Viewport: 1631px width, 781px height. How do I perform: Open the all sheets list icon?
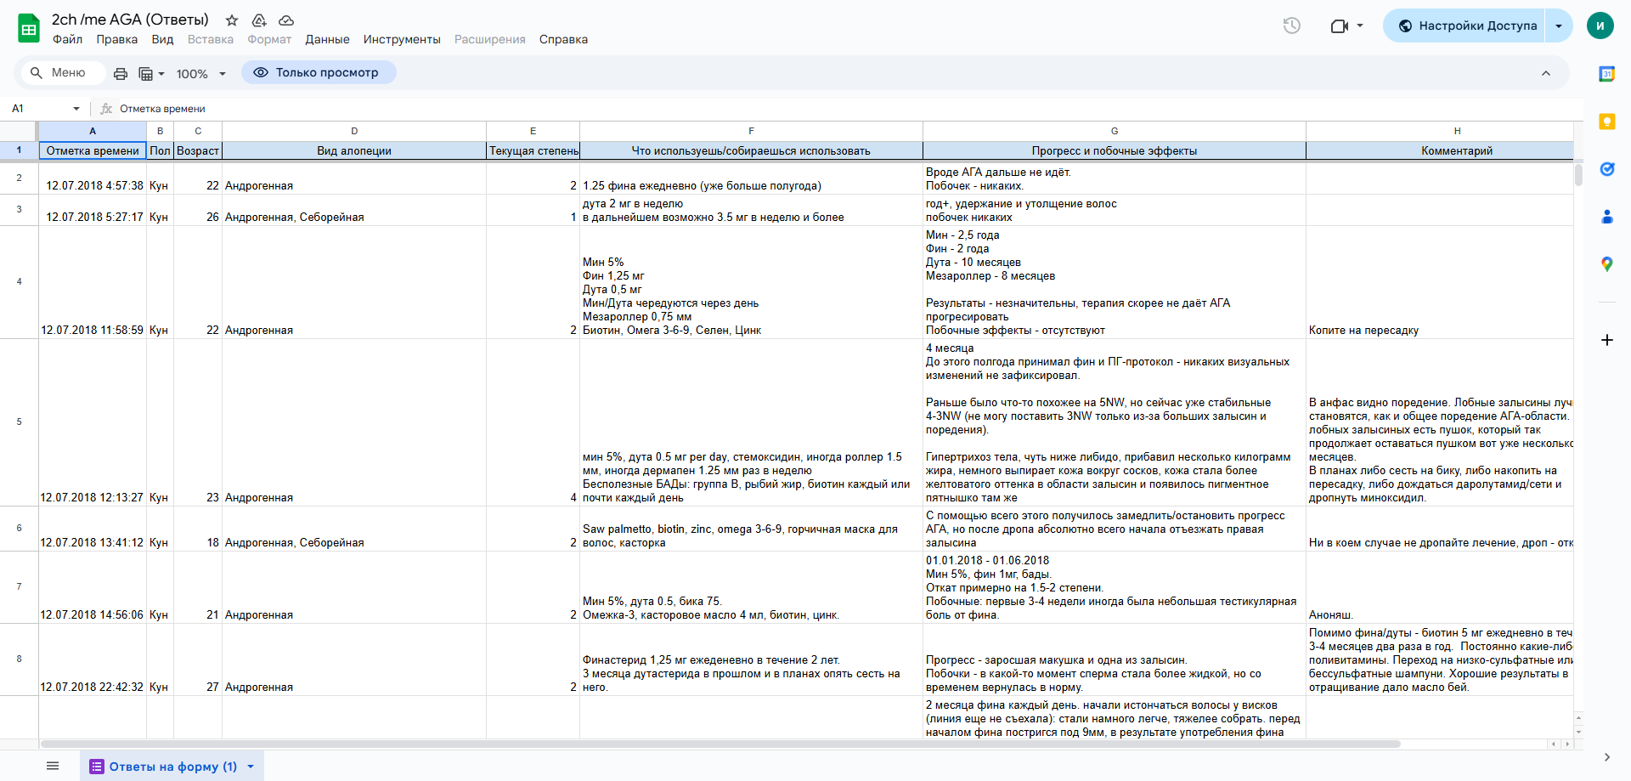tap(53, 766)
